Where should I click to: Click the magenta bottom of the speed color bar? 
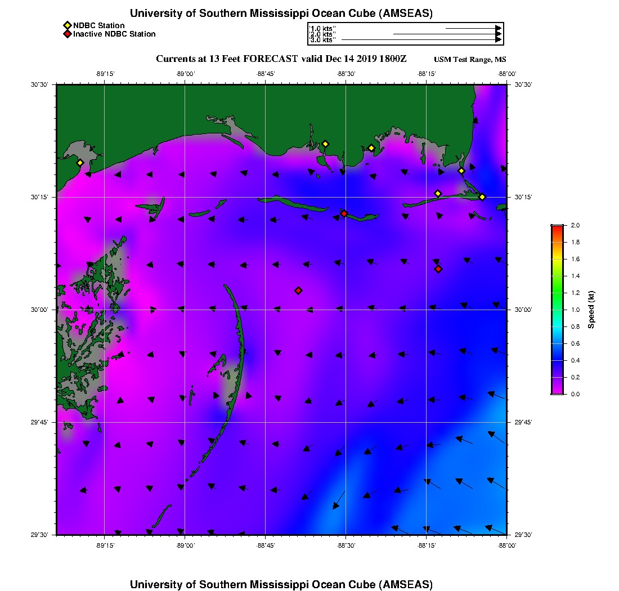click(x=557, y=391)
